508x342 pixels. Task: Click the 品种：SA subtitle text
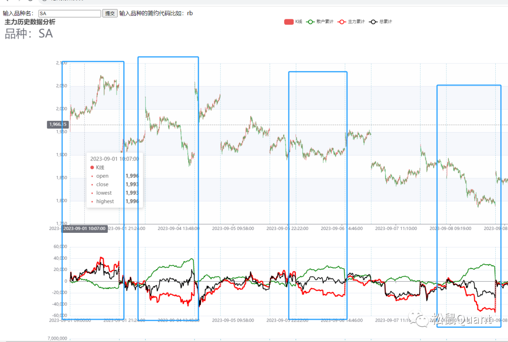(x=29, y=33)
